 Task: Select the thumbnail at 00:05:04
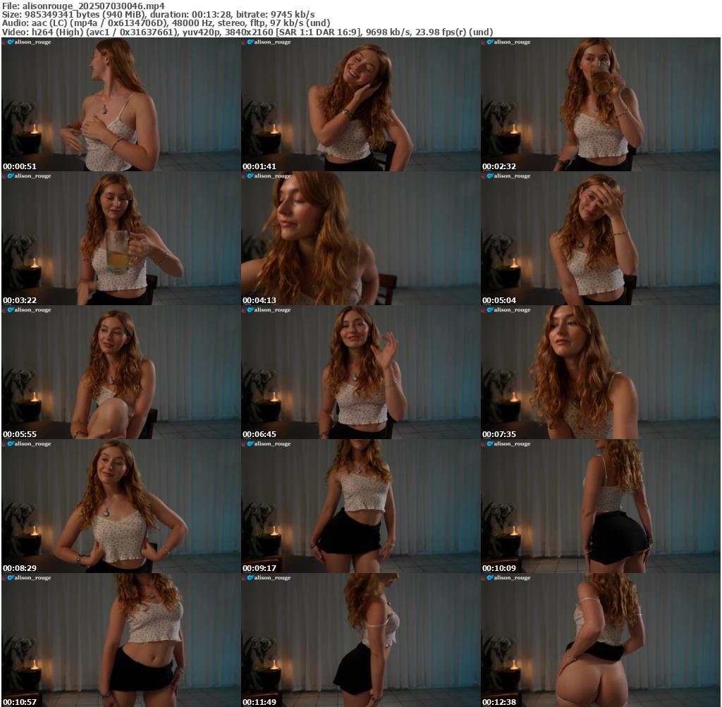pos(600,238)
